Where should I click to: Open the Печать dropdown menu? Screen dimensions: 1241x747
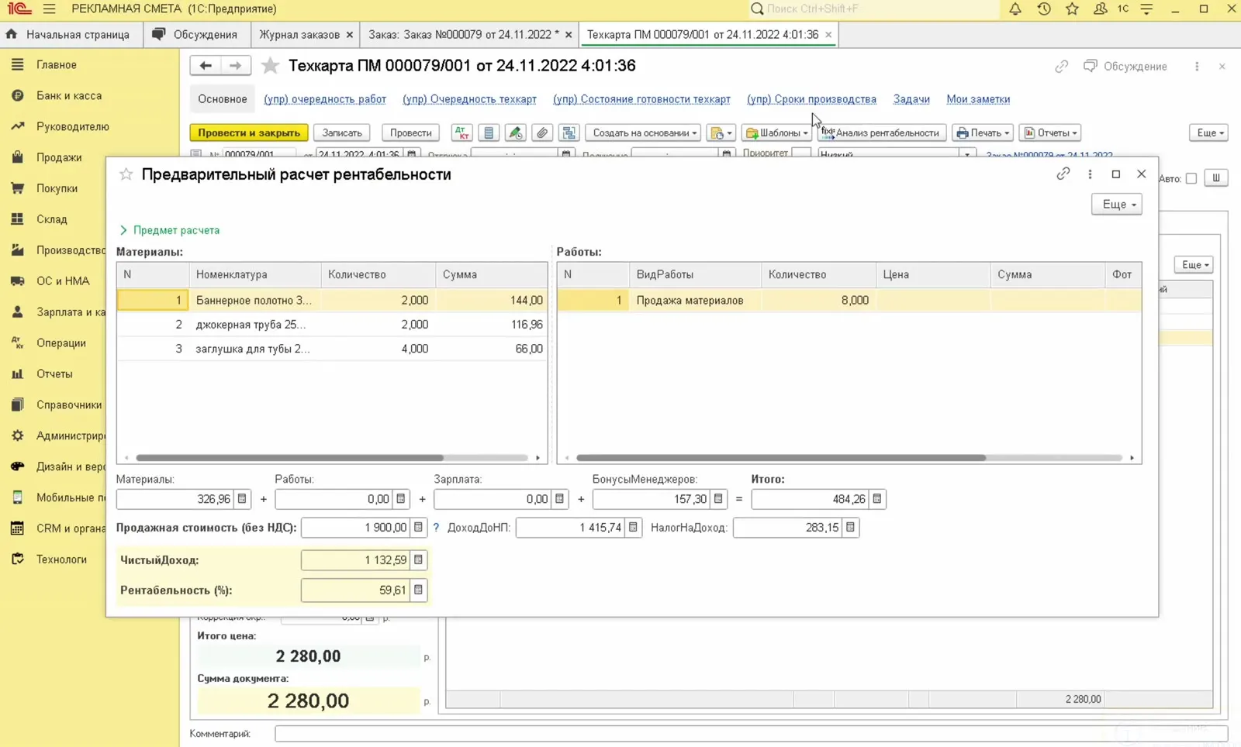(x=983, y=133)
